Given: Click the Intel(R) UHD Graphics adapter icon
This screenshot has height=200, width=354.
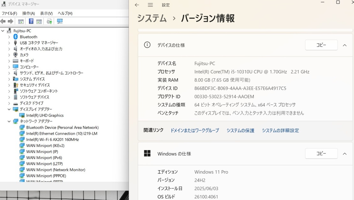Looking at the screenshot, I should point(22,115).
